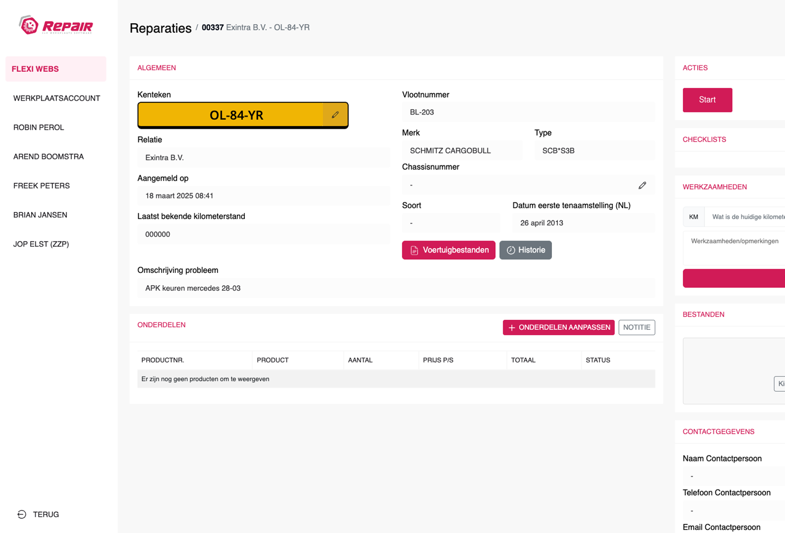Click Onderdelen Aanpassen to modify parts
The height and width of the screenshot is (533, 785).
click(558, 328)
